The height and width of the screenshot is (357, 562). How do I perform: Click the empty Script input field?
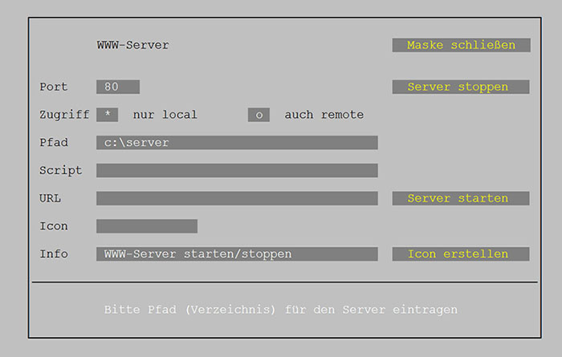(237, 170)
